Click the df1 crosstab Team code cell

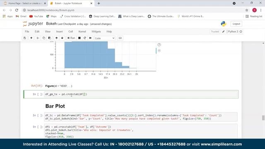141,132
